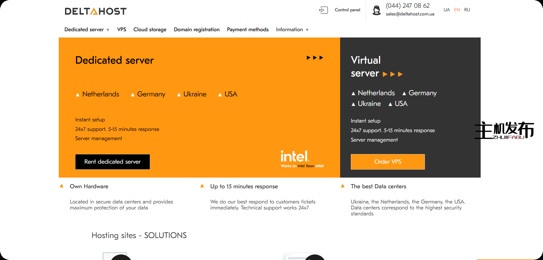The image size is (543, 260).
Task: Click the support agent headset icon
Action: pyautogui.click(x=377, y=10)
